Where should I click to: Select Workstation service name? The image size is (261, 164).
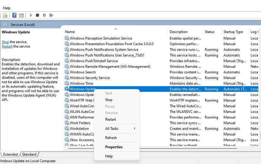point(79,129)
